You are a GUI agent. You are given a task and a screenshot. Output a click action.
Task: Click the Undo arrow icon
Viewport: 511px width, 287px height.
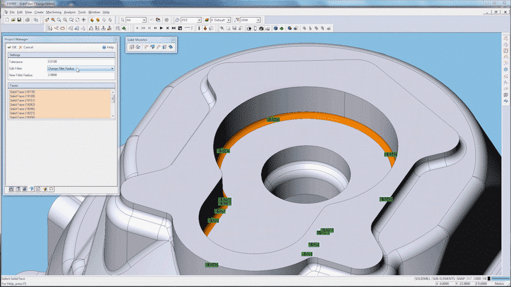point(152,20)
